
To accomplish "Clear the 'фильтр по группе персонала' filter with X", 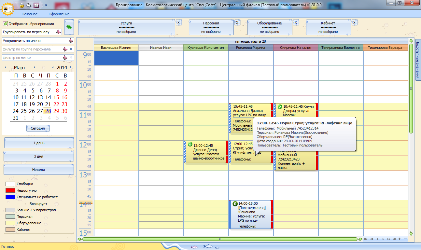I will (71, 49).
